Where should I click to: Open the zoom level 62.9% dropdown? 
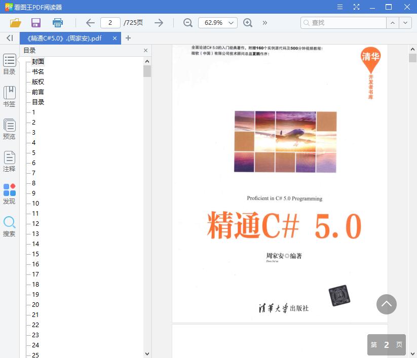(218, 23)
